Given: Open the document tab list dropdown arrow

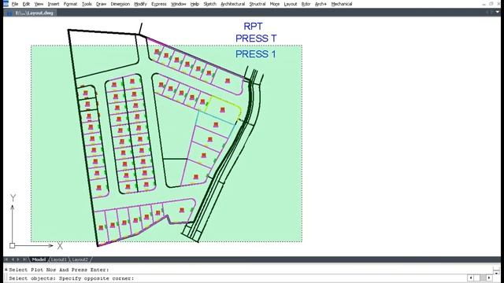Looking at the screenshot, I should tap(498, 13).
